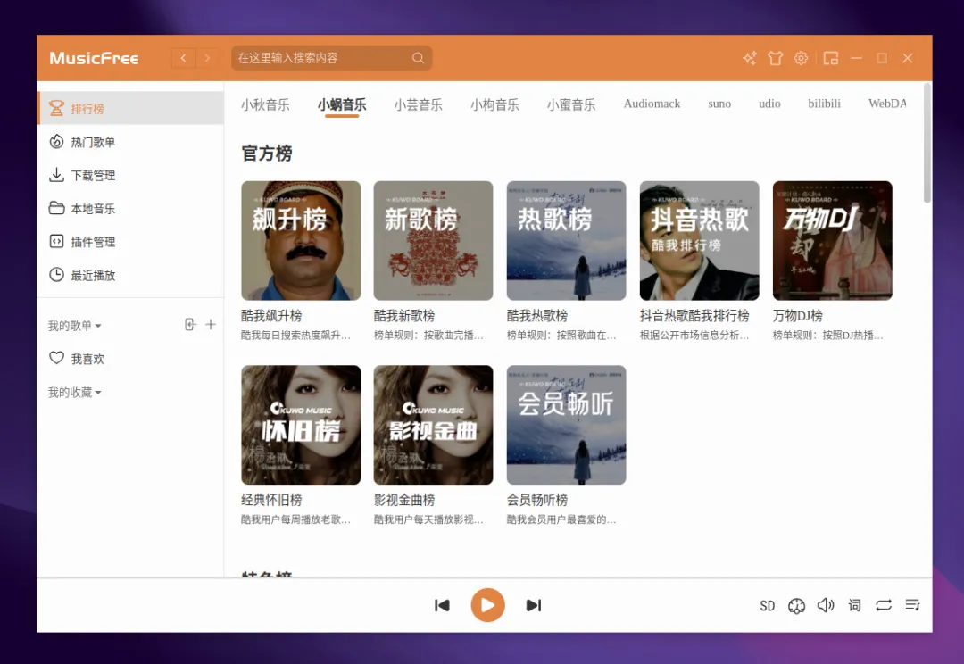Click the search magnifier icon
The image size is (964, 664).
418,58
